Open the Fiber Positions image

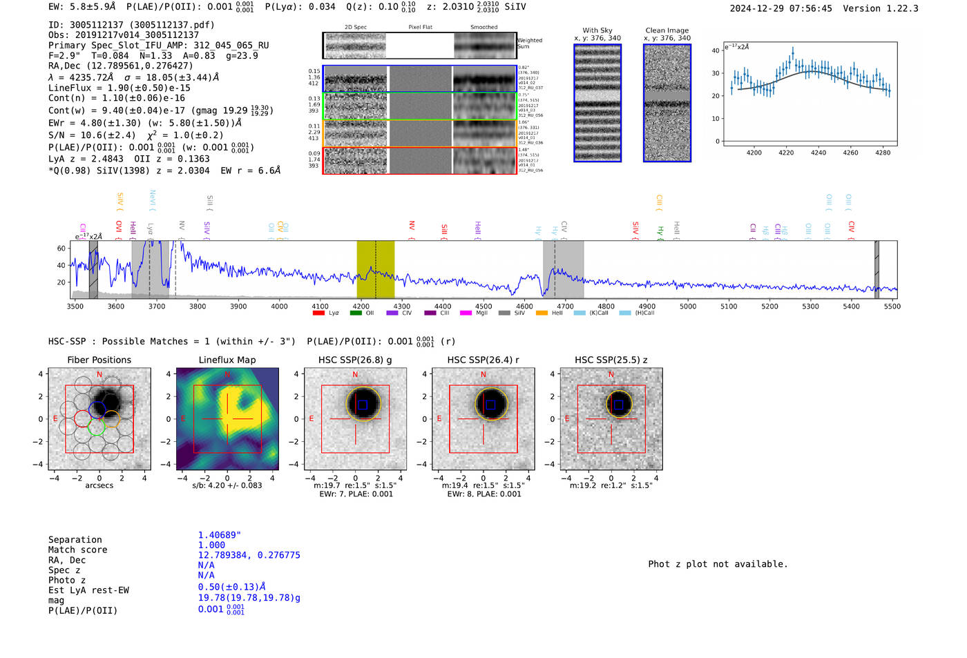pyautogui.click(x=99, y=418)
